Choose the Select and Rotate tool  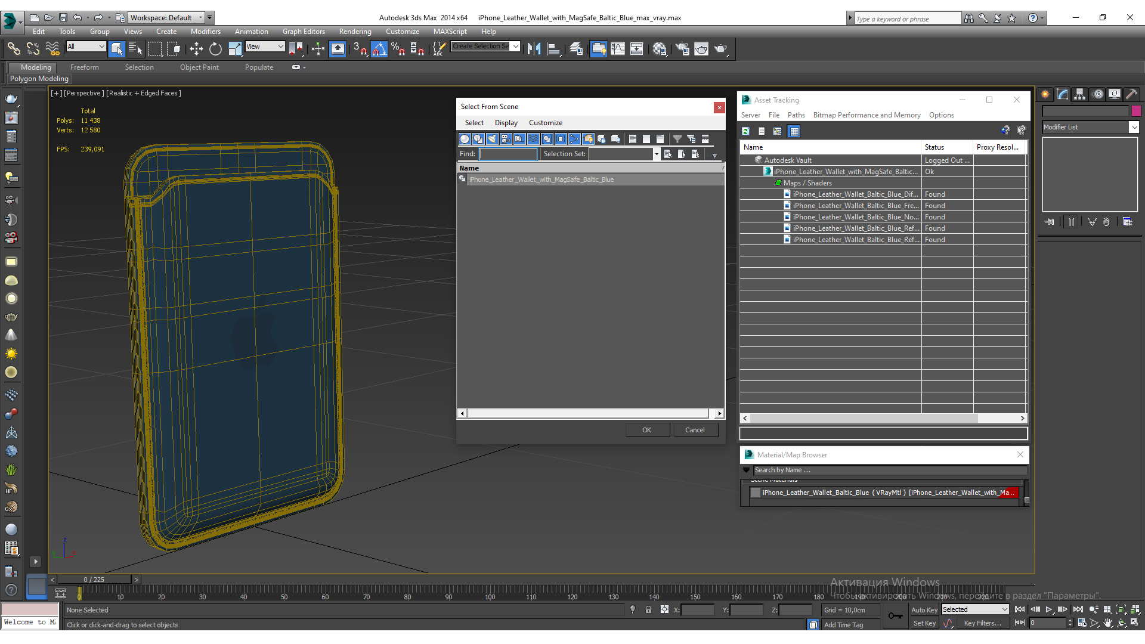click(215, 48)
